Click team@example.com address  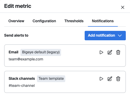click(x=26, y=59)
